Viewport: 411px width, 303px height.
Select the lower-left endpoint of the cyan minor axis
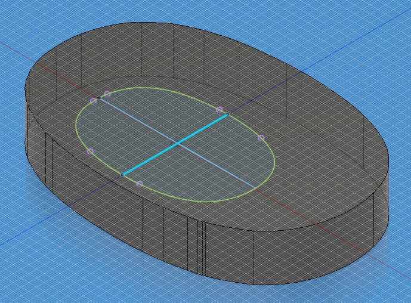(122, 175)
